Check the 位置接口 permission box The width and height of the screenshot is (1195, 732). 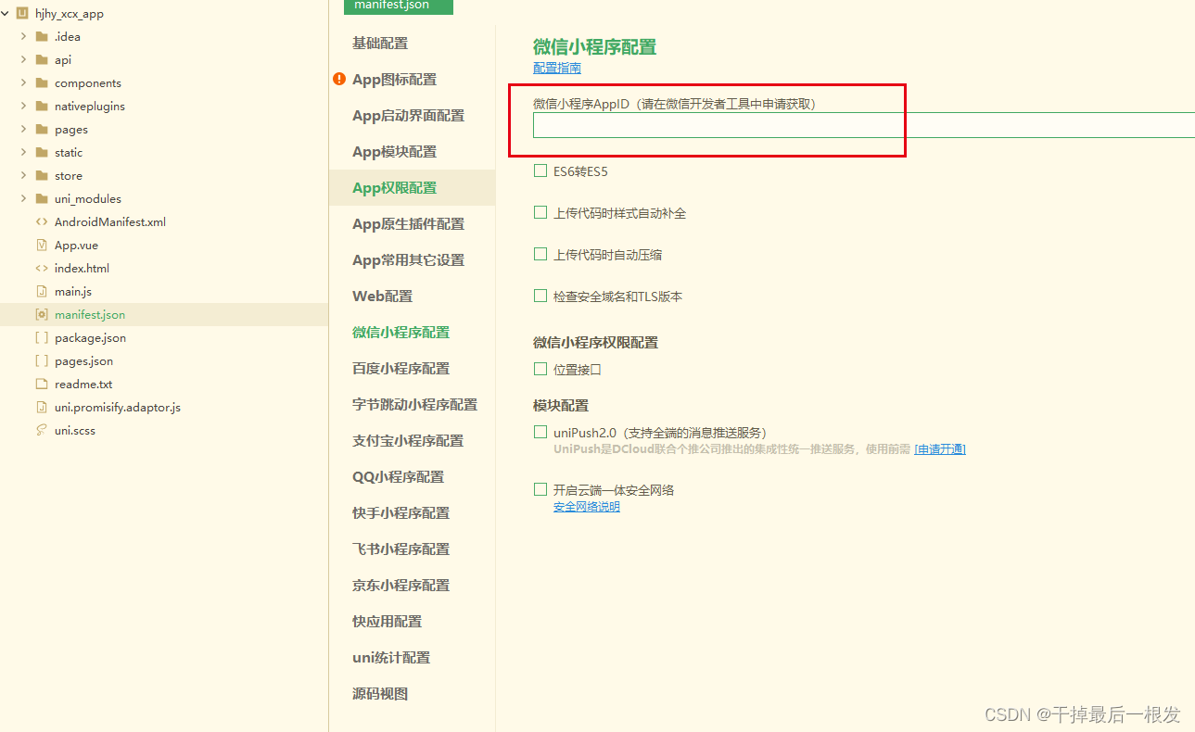coord(540,369)
